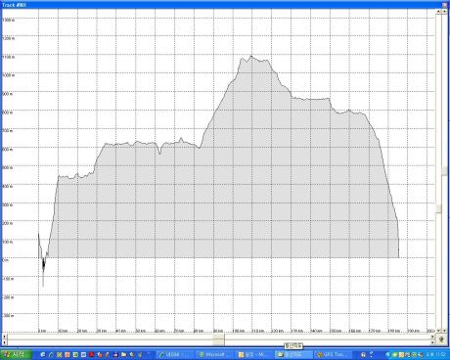Click the top arrow of the left vertical scrollbar

click(438, 11)
